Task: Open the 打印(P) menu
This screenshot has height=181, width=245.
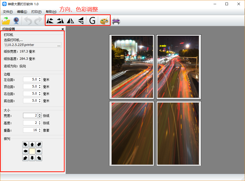Action: (36, 12)
